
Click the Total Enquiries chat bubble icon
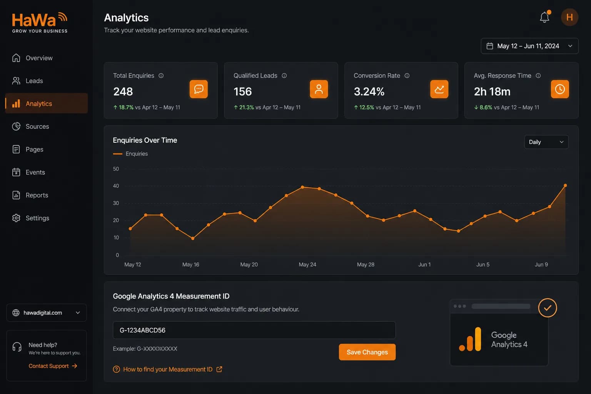click(199, 89)
